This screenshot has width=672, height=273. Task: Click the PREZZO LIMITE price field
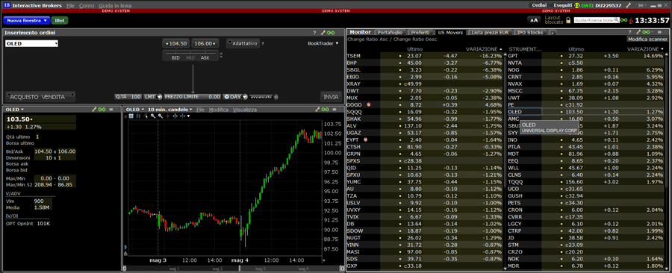pyautogui.click(x=193, y=97)
